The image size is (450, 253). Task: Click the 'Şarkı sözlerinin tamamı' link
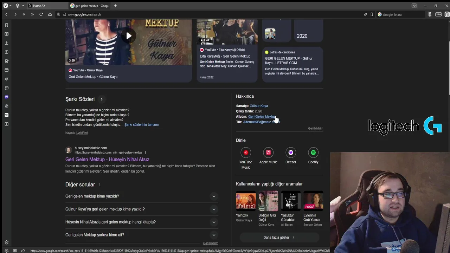pyautogui.click(x=141, y=124)
